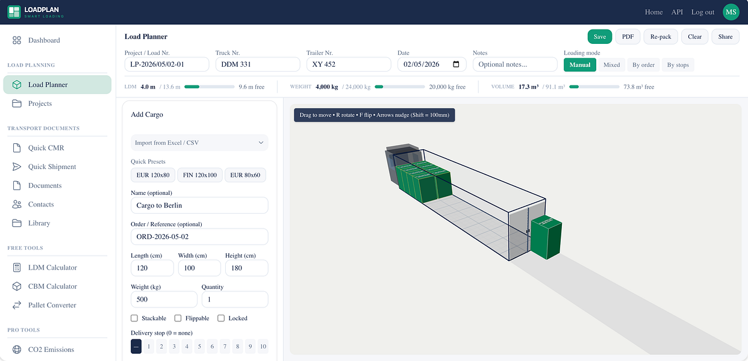Screen dimensions: 748x361
Task: Click Log out in top navigation
Action: 703,12
